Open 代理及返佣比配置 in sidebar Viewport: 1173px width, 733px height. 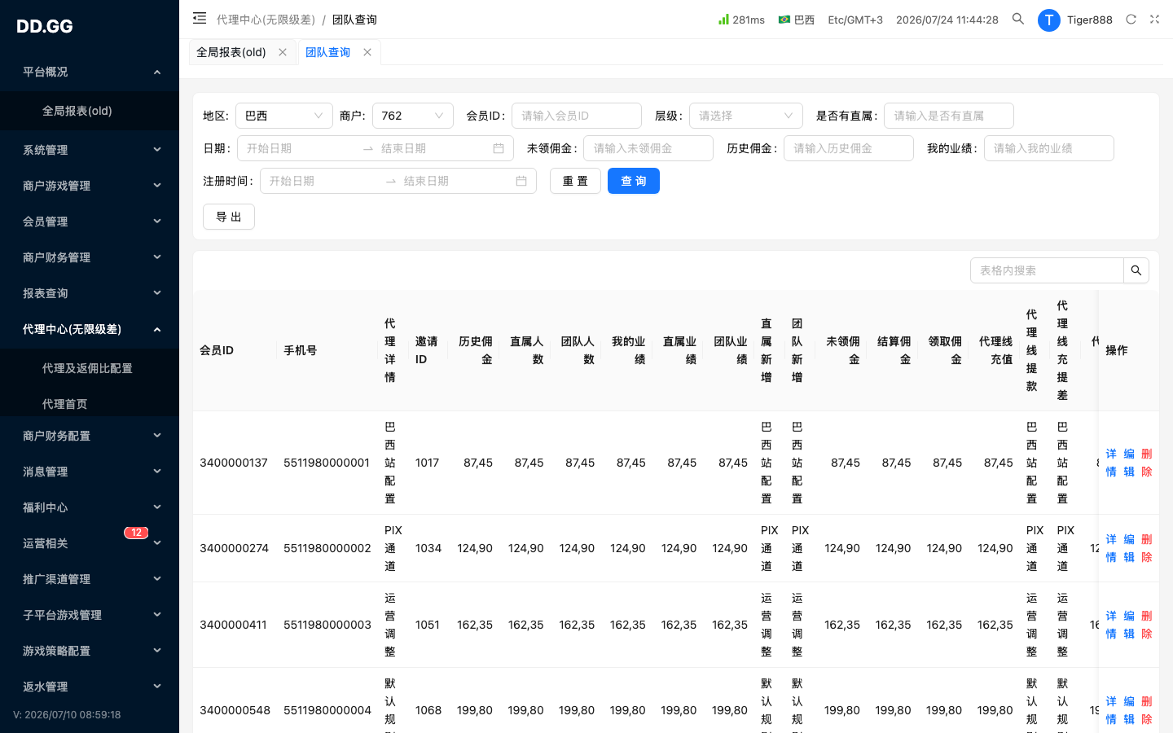[x=87, y=368]
